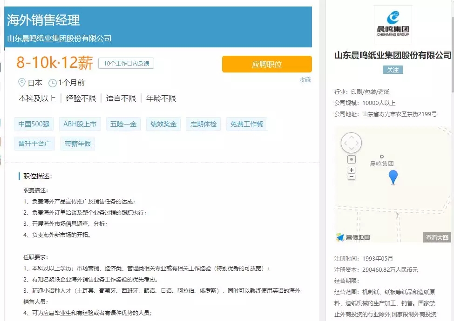Click the clock icon beside 1个月前
The image size is (454, 321).
pos(53,83)
